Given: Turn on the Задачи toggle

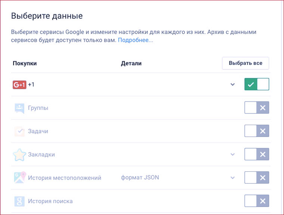Looking at the screenshot, I should click(257, 131).
